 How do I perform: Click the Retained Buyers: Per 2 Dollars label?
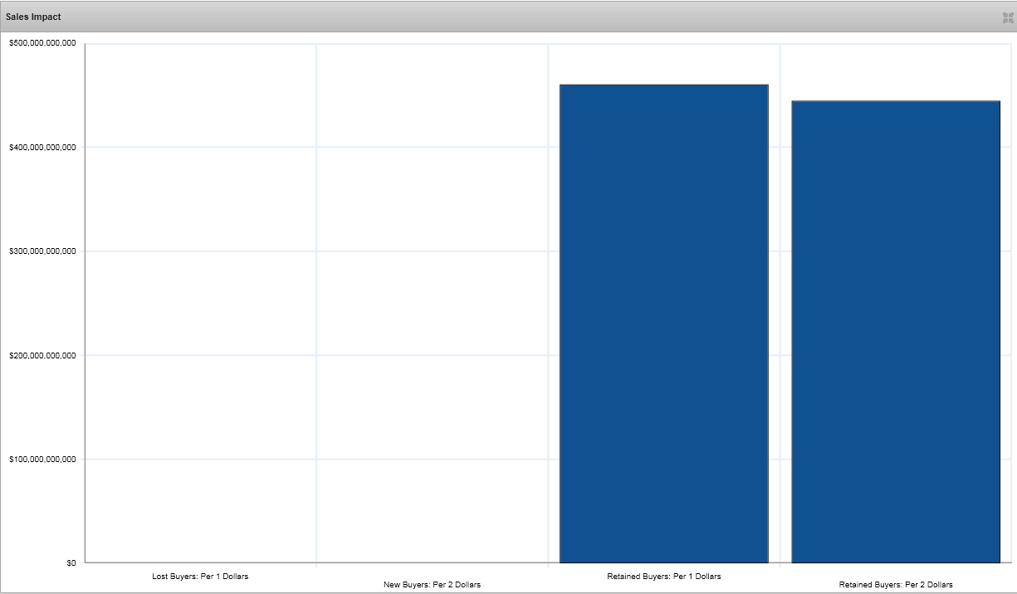coord(895,585)
